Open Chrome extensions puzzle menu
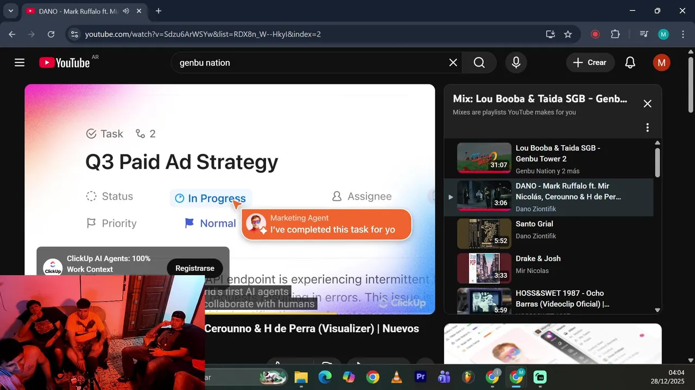Image resolution: width=695 pixels, height=390 pixels. (615, 34)
